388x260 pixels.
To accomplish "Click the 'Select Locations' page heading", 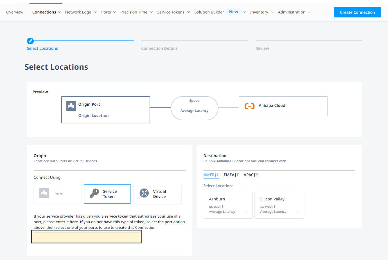I will (x=56, y=67).
